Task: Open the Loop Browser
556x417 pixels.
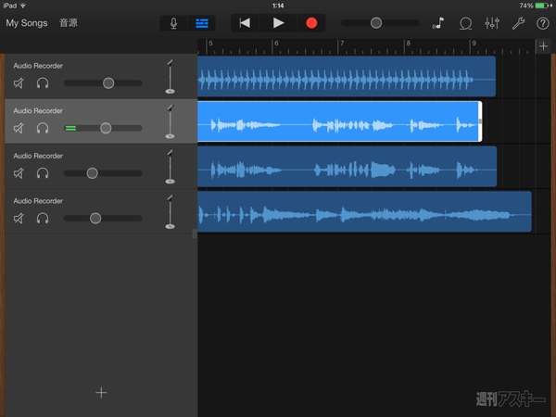Action: (465, 23)
